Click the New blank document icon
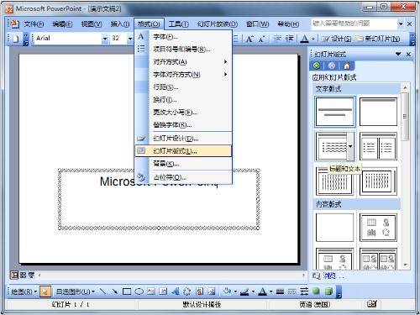420x315 pixels. point(16,39)
